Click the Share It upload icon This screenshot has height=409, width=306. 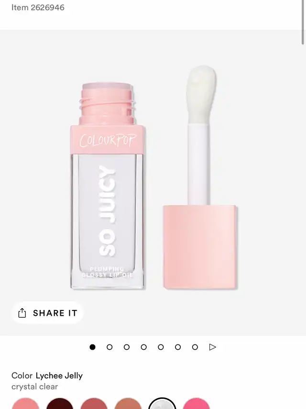pos(22,313)
